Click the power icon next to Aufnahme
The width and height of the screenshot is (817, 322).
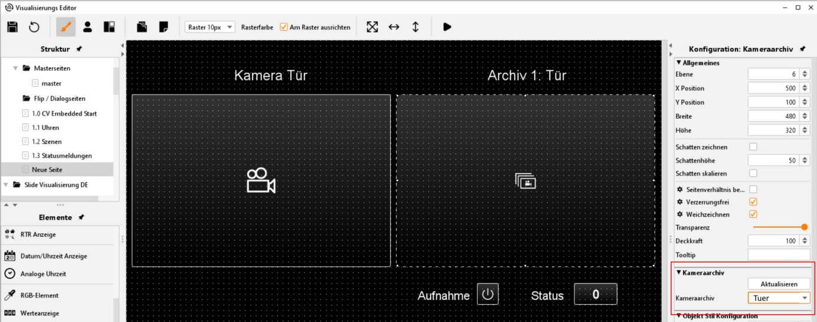coord(488,294)
